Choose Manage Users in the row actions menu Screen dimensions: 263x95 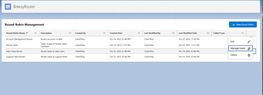240,48
